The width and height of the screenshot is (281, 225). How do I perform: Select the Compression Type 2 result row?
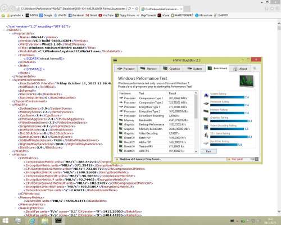click(156, 102)
